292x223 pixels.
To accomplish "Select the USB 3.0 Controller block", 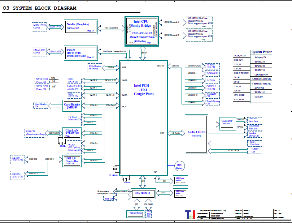I will (72, 161).
